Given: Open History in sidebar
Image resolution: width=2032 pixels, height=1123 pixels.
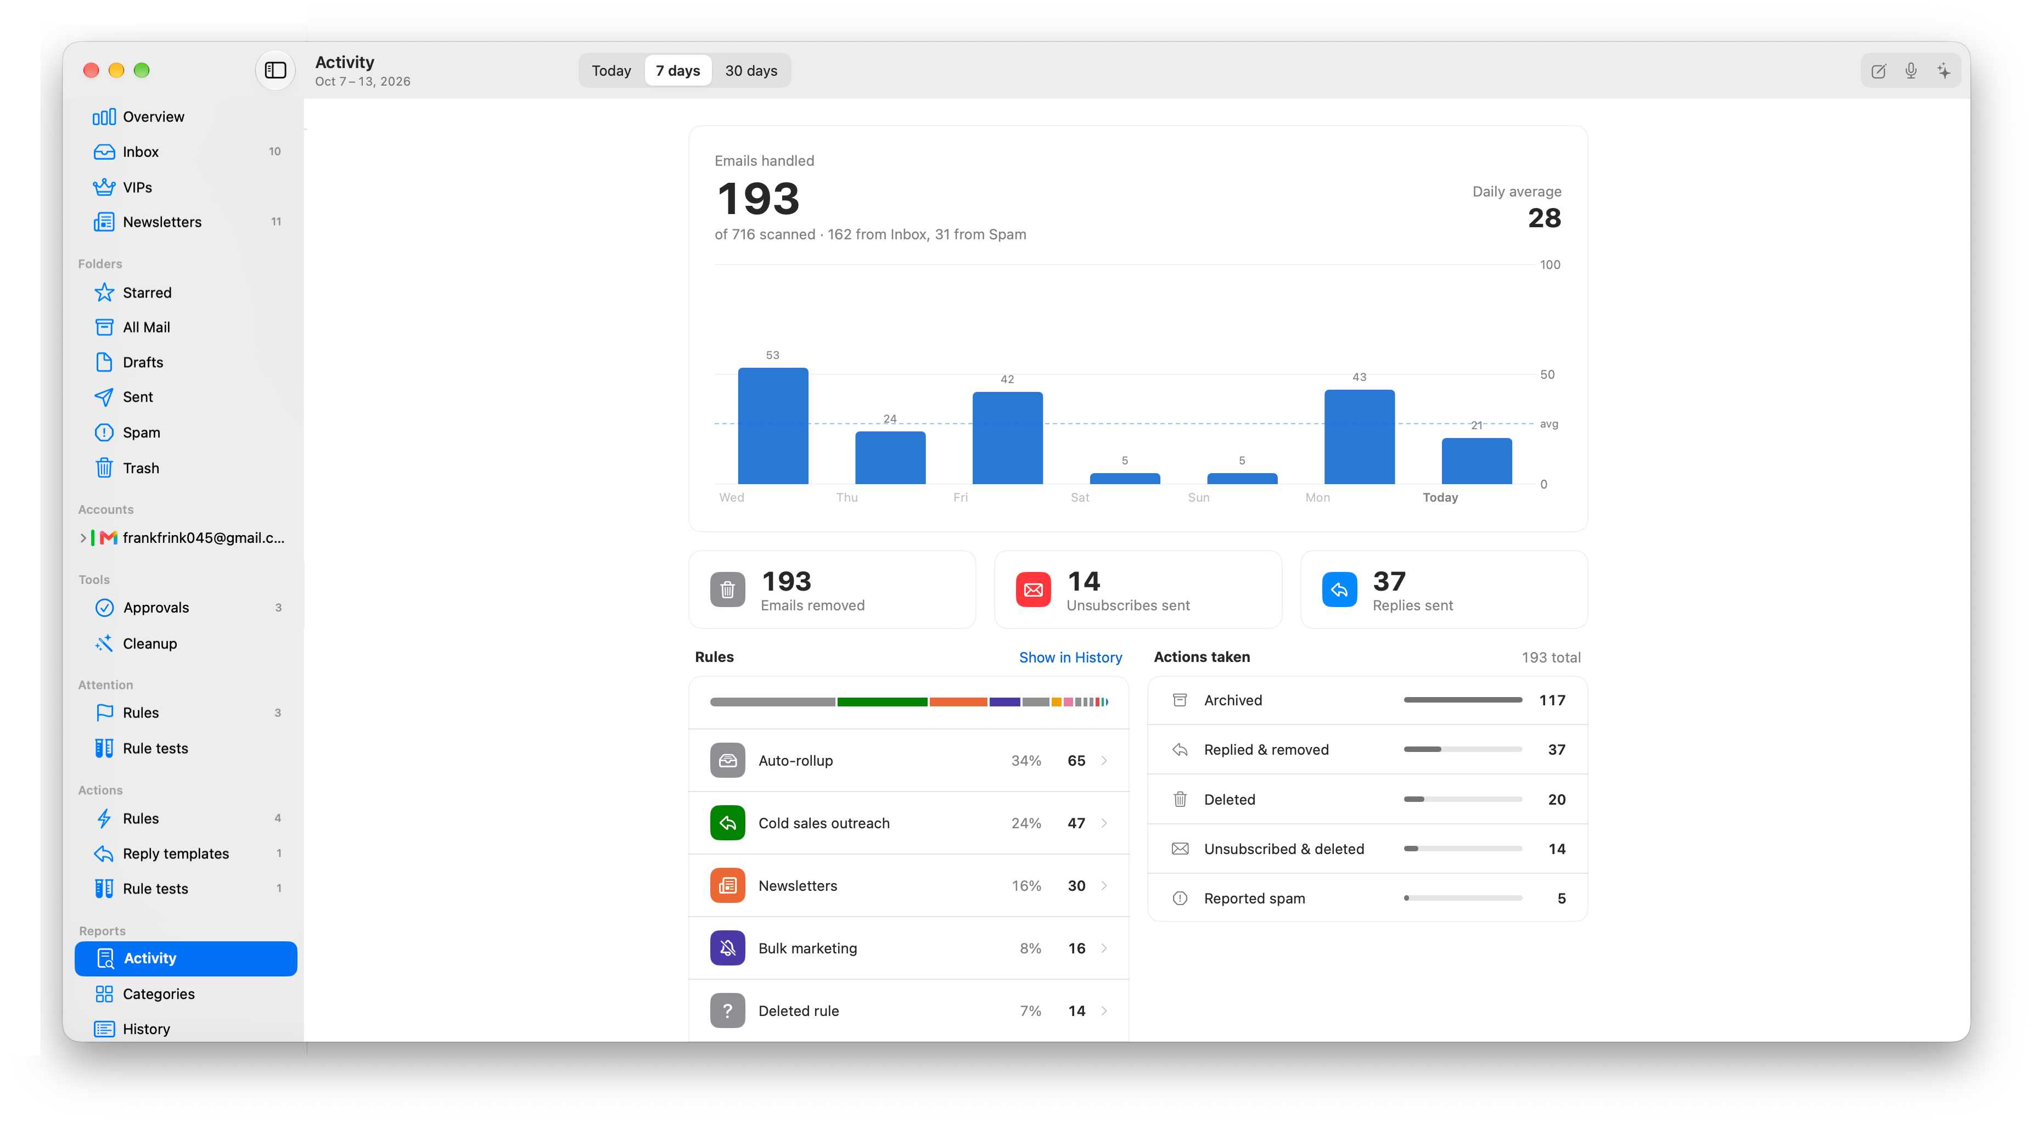Looking at the screenshot, I should tap(186, 1029).
